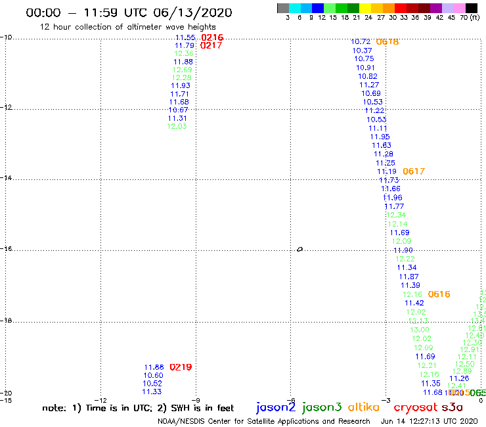Click the map title showing 06/13/2020
Screen dimensions: 486x427
(x=129, y=13)
